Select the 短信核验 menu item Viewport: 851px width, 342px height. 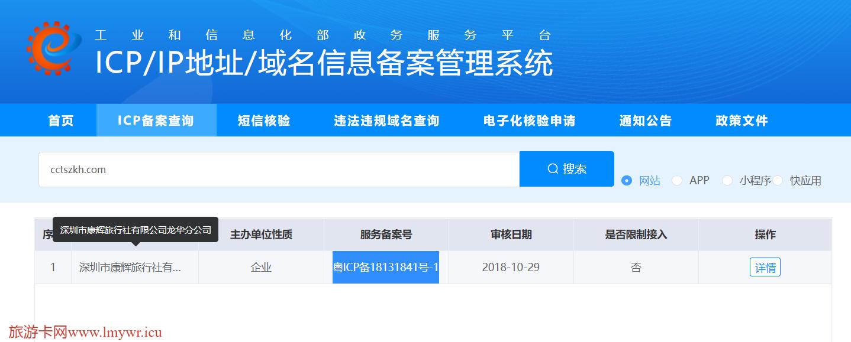point(263,120)
